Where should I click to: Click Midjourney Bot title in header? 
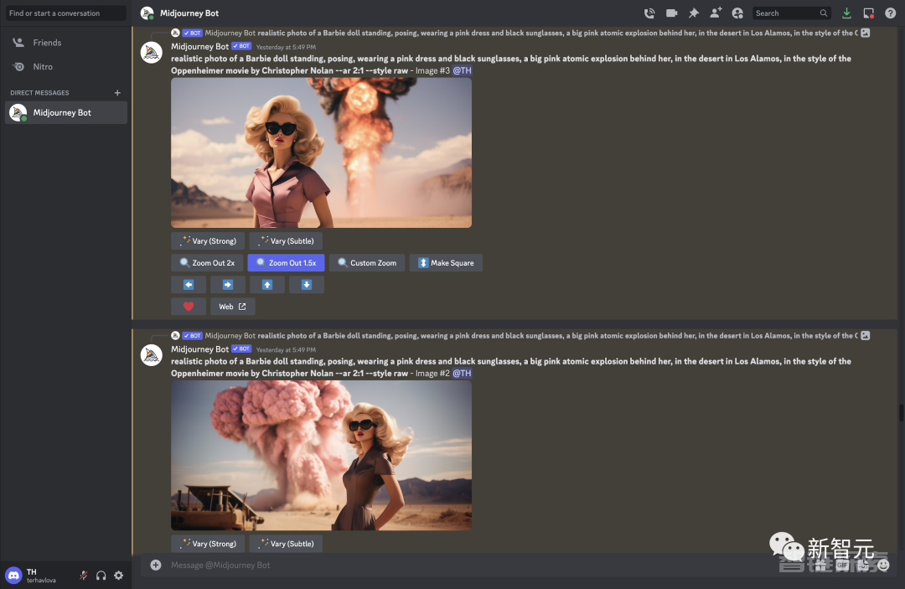tap(189, 13)
